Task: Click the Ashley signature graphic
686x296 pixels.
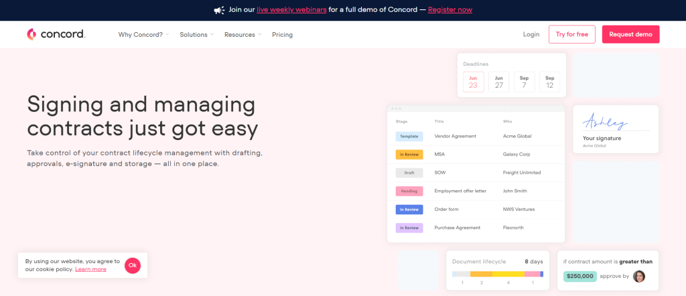Action: [605, 122]
